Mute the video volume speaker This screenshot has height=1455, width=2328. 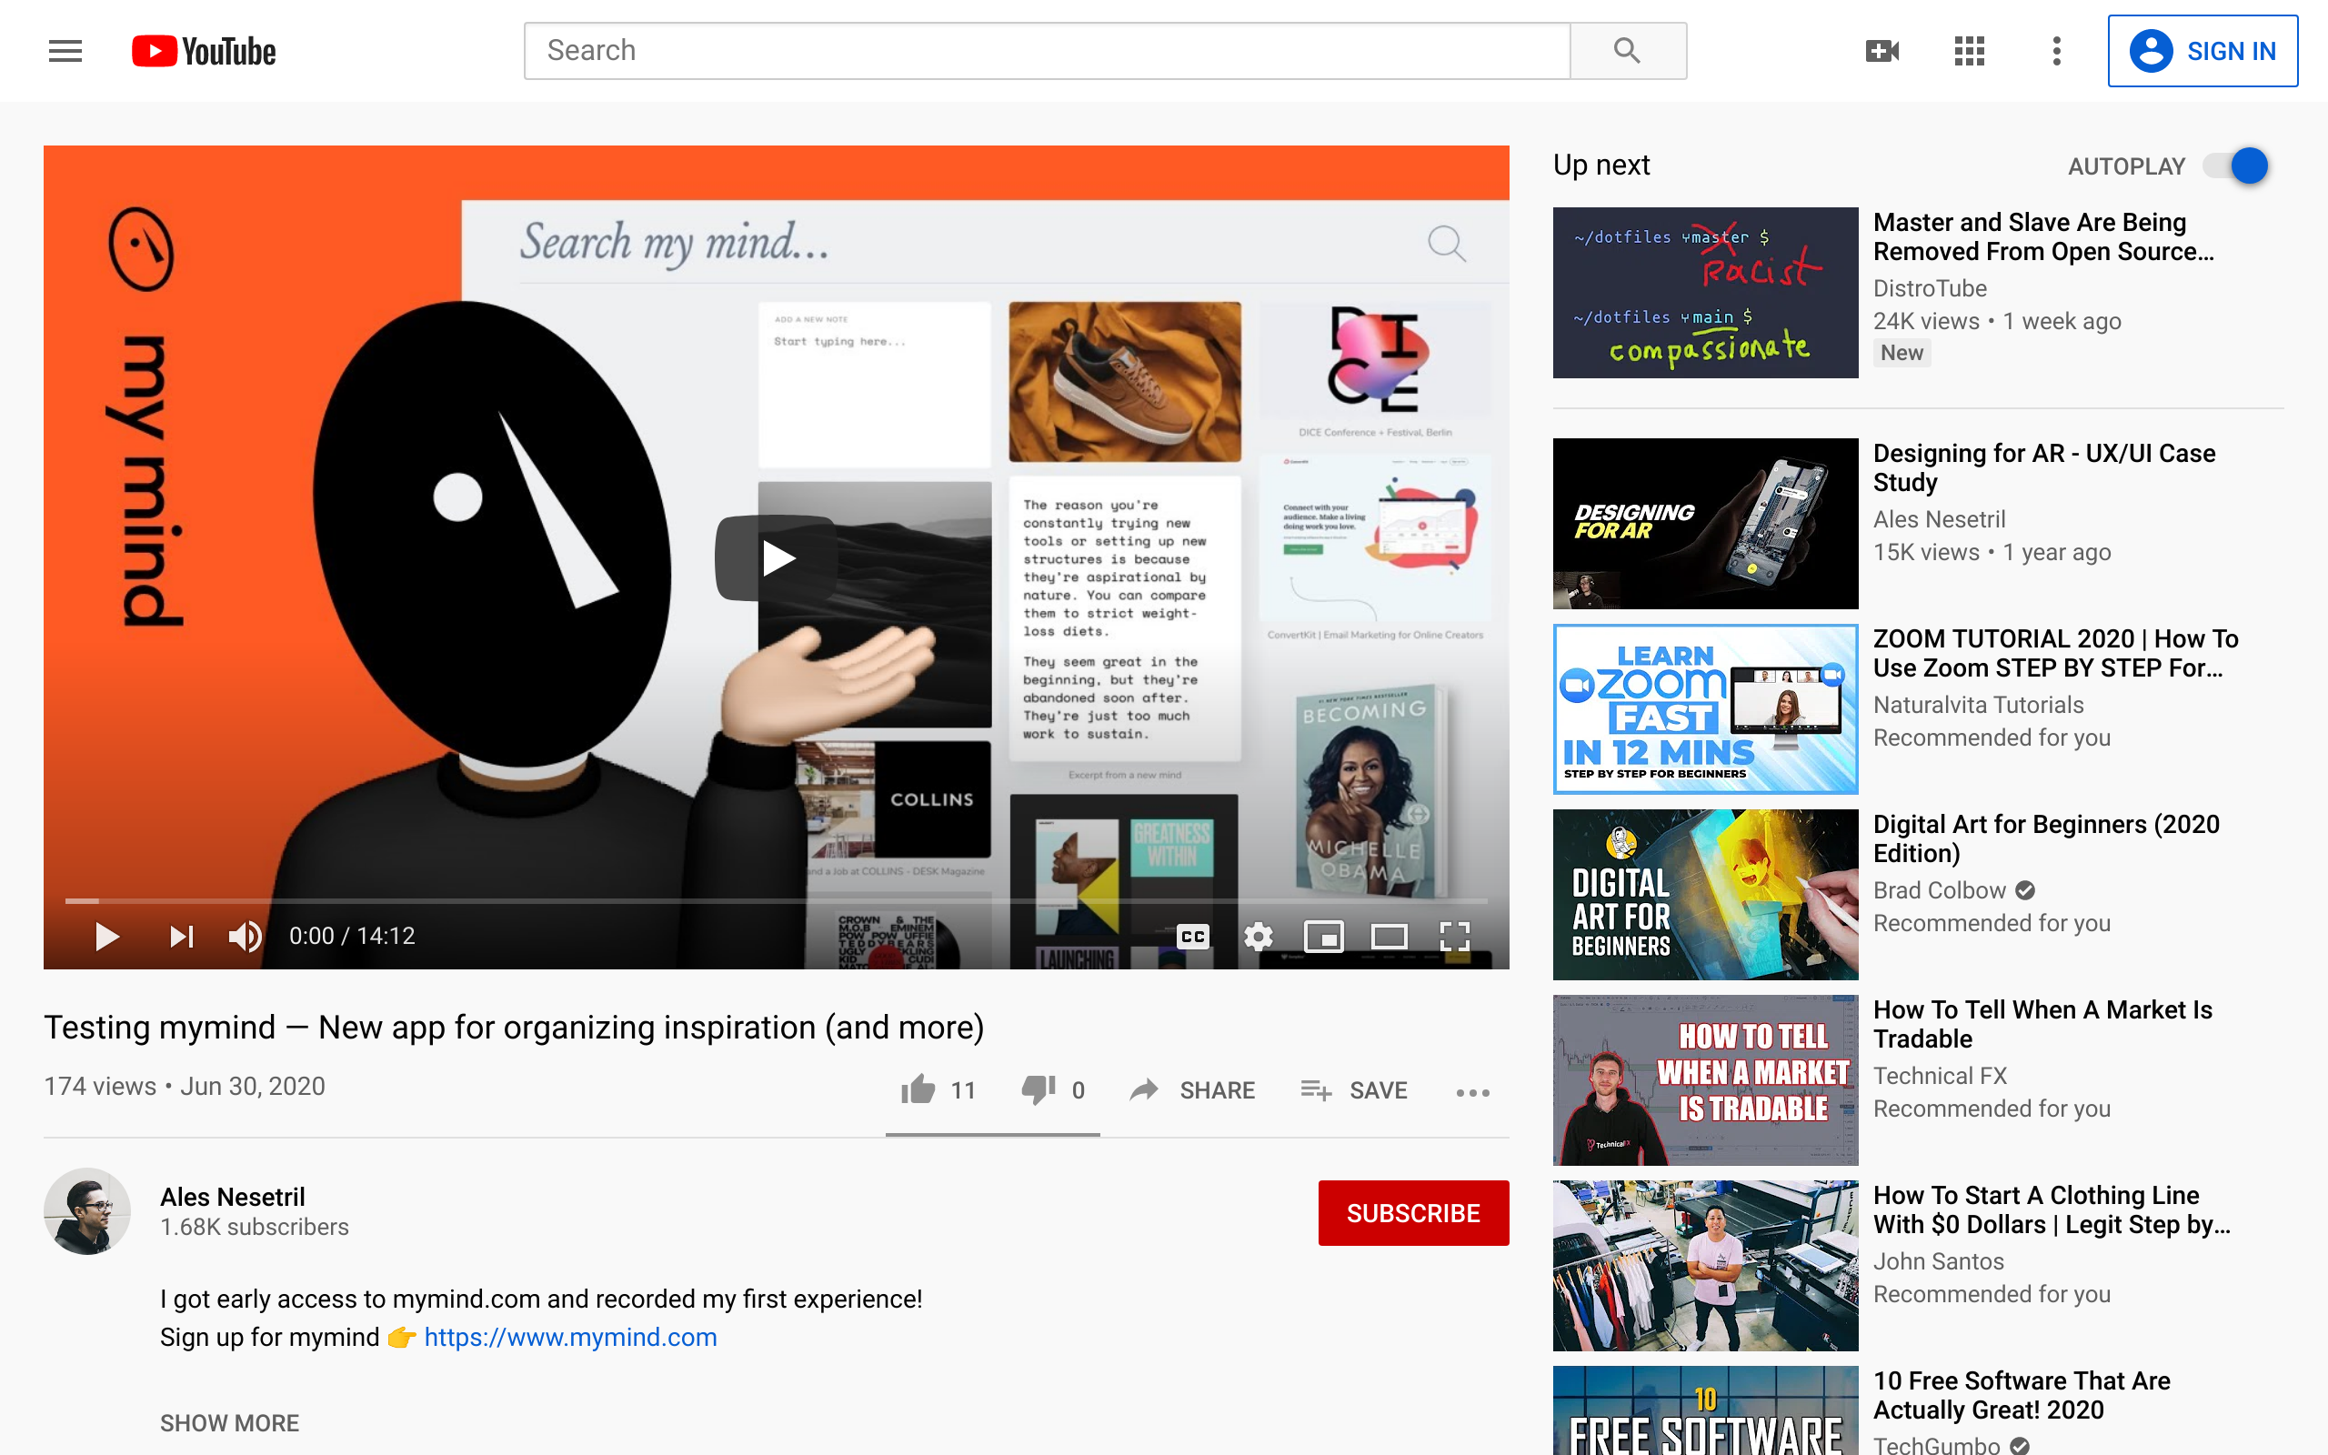246,937
